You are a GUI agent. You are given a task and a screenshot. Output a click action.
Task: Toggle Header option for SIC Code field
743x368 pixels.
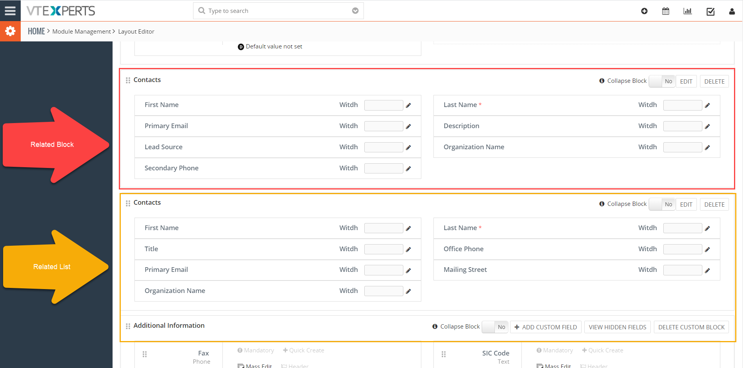[x=594, y=366]
